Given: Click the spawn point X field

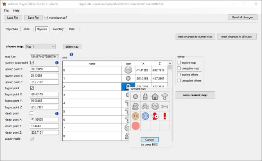Looking at the screenshot, I should click(44, 69).
